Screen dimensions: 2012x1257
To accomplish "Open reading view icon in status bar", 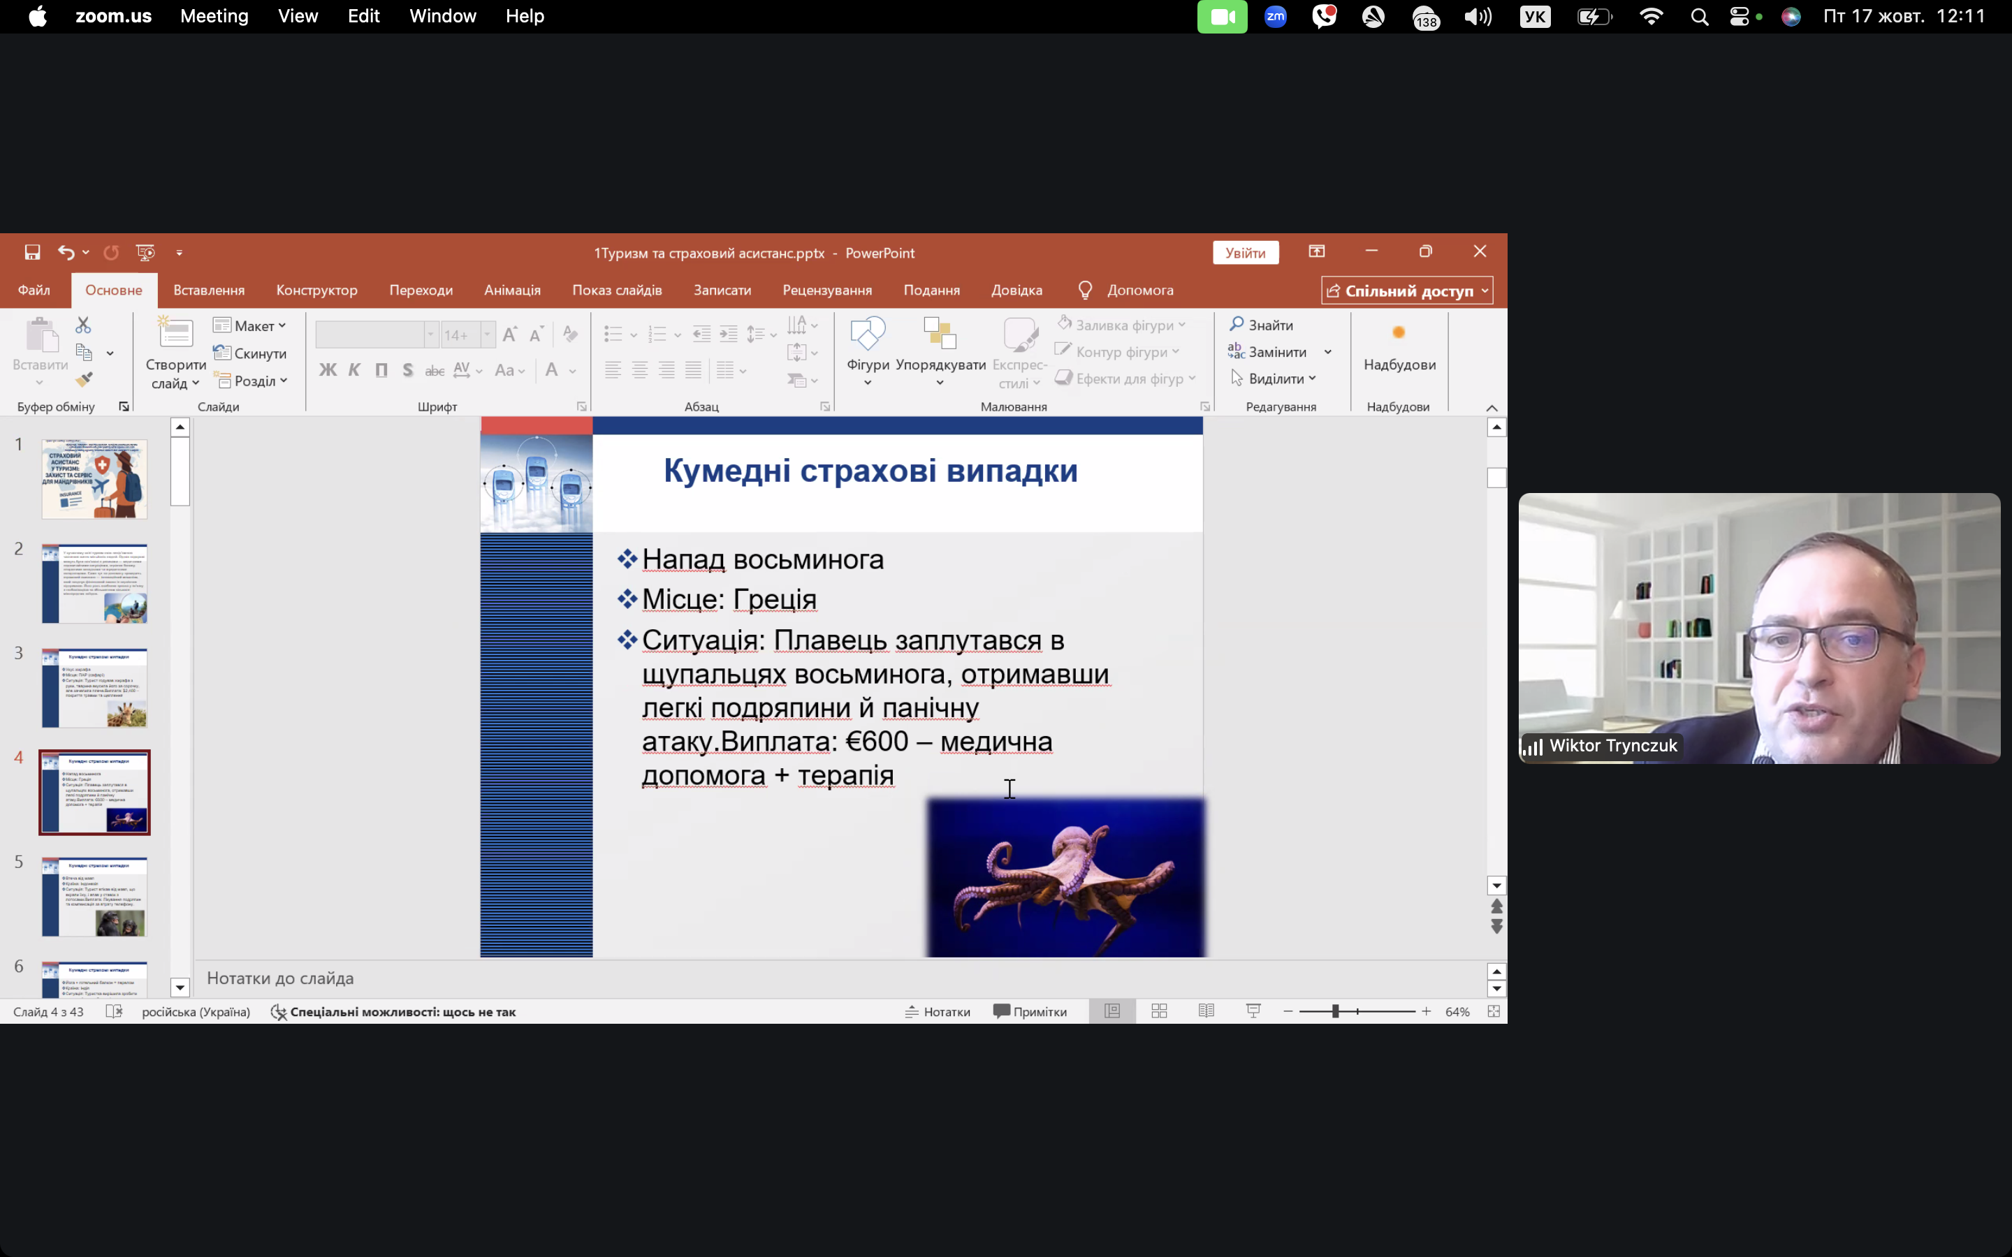I will pyautogui.click(x=1206, y=1011).
